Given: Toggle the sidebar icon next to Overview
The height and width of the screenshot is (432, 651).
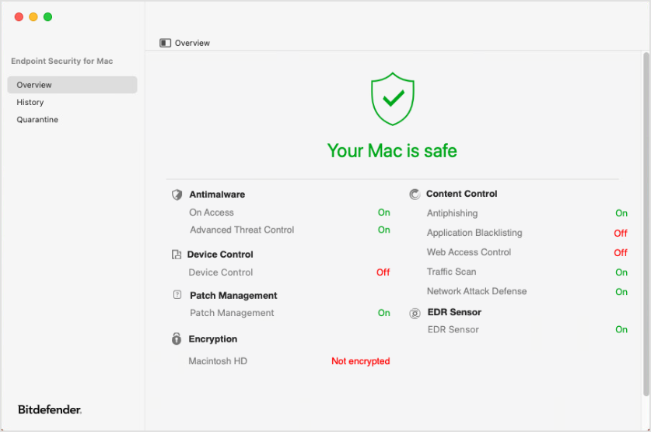Looking at the screenshot, I should pyautogui.click(x=165, y=44).
